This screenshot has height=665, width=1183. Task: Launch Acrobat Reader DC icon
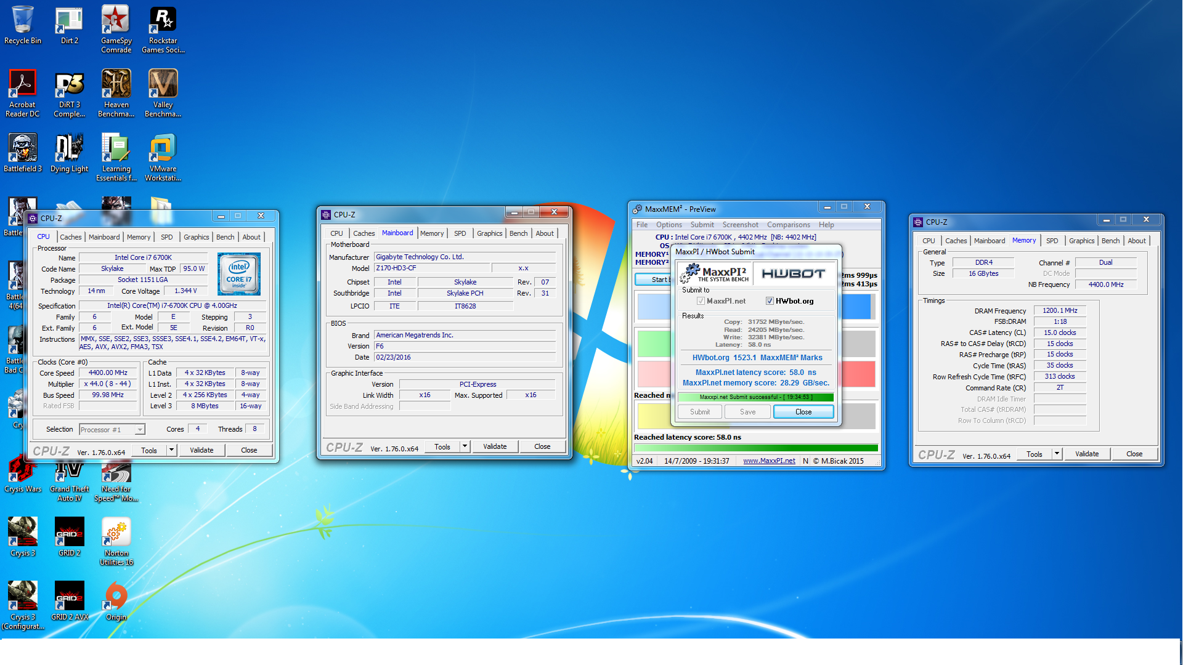(x=23, y=93)
